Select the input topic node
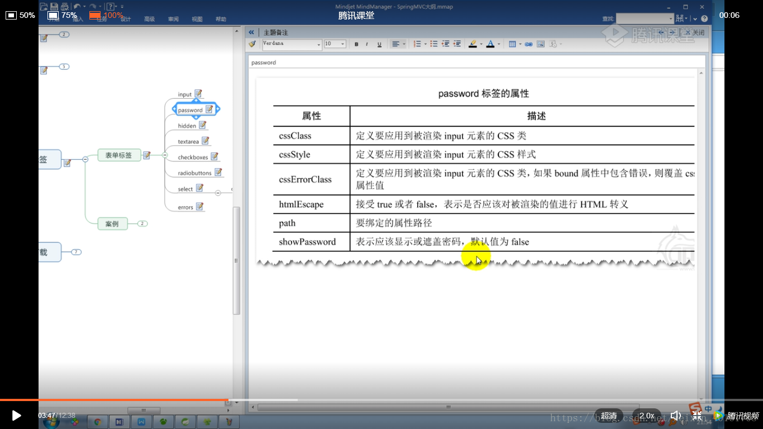Image resolution: width=763 pixels, height=429 pixels. point(185,94)
